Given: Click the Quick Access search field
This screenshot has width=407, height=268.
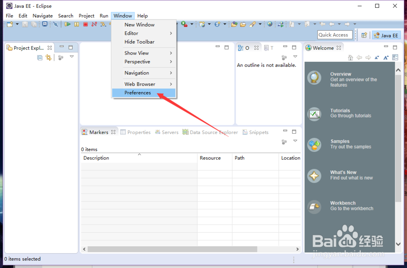Looking at the screenshot, I should [x=335, y=35].
